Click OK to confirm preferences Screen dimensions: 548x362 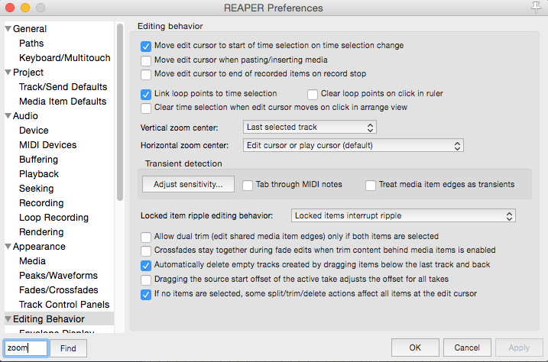(x=415, y=347)
